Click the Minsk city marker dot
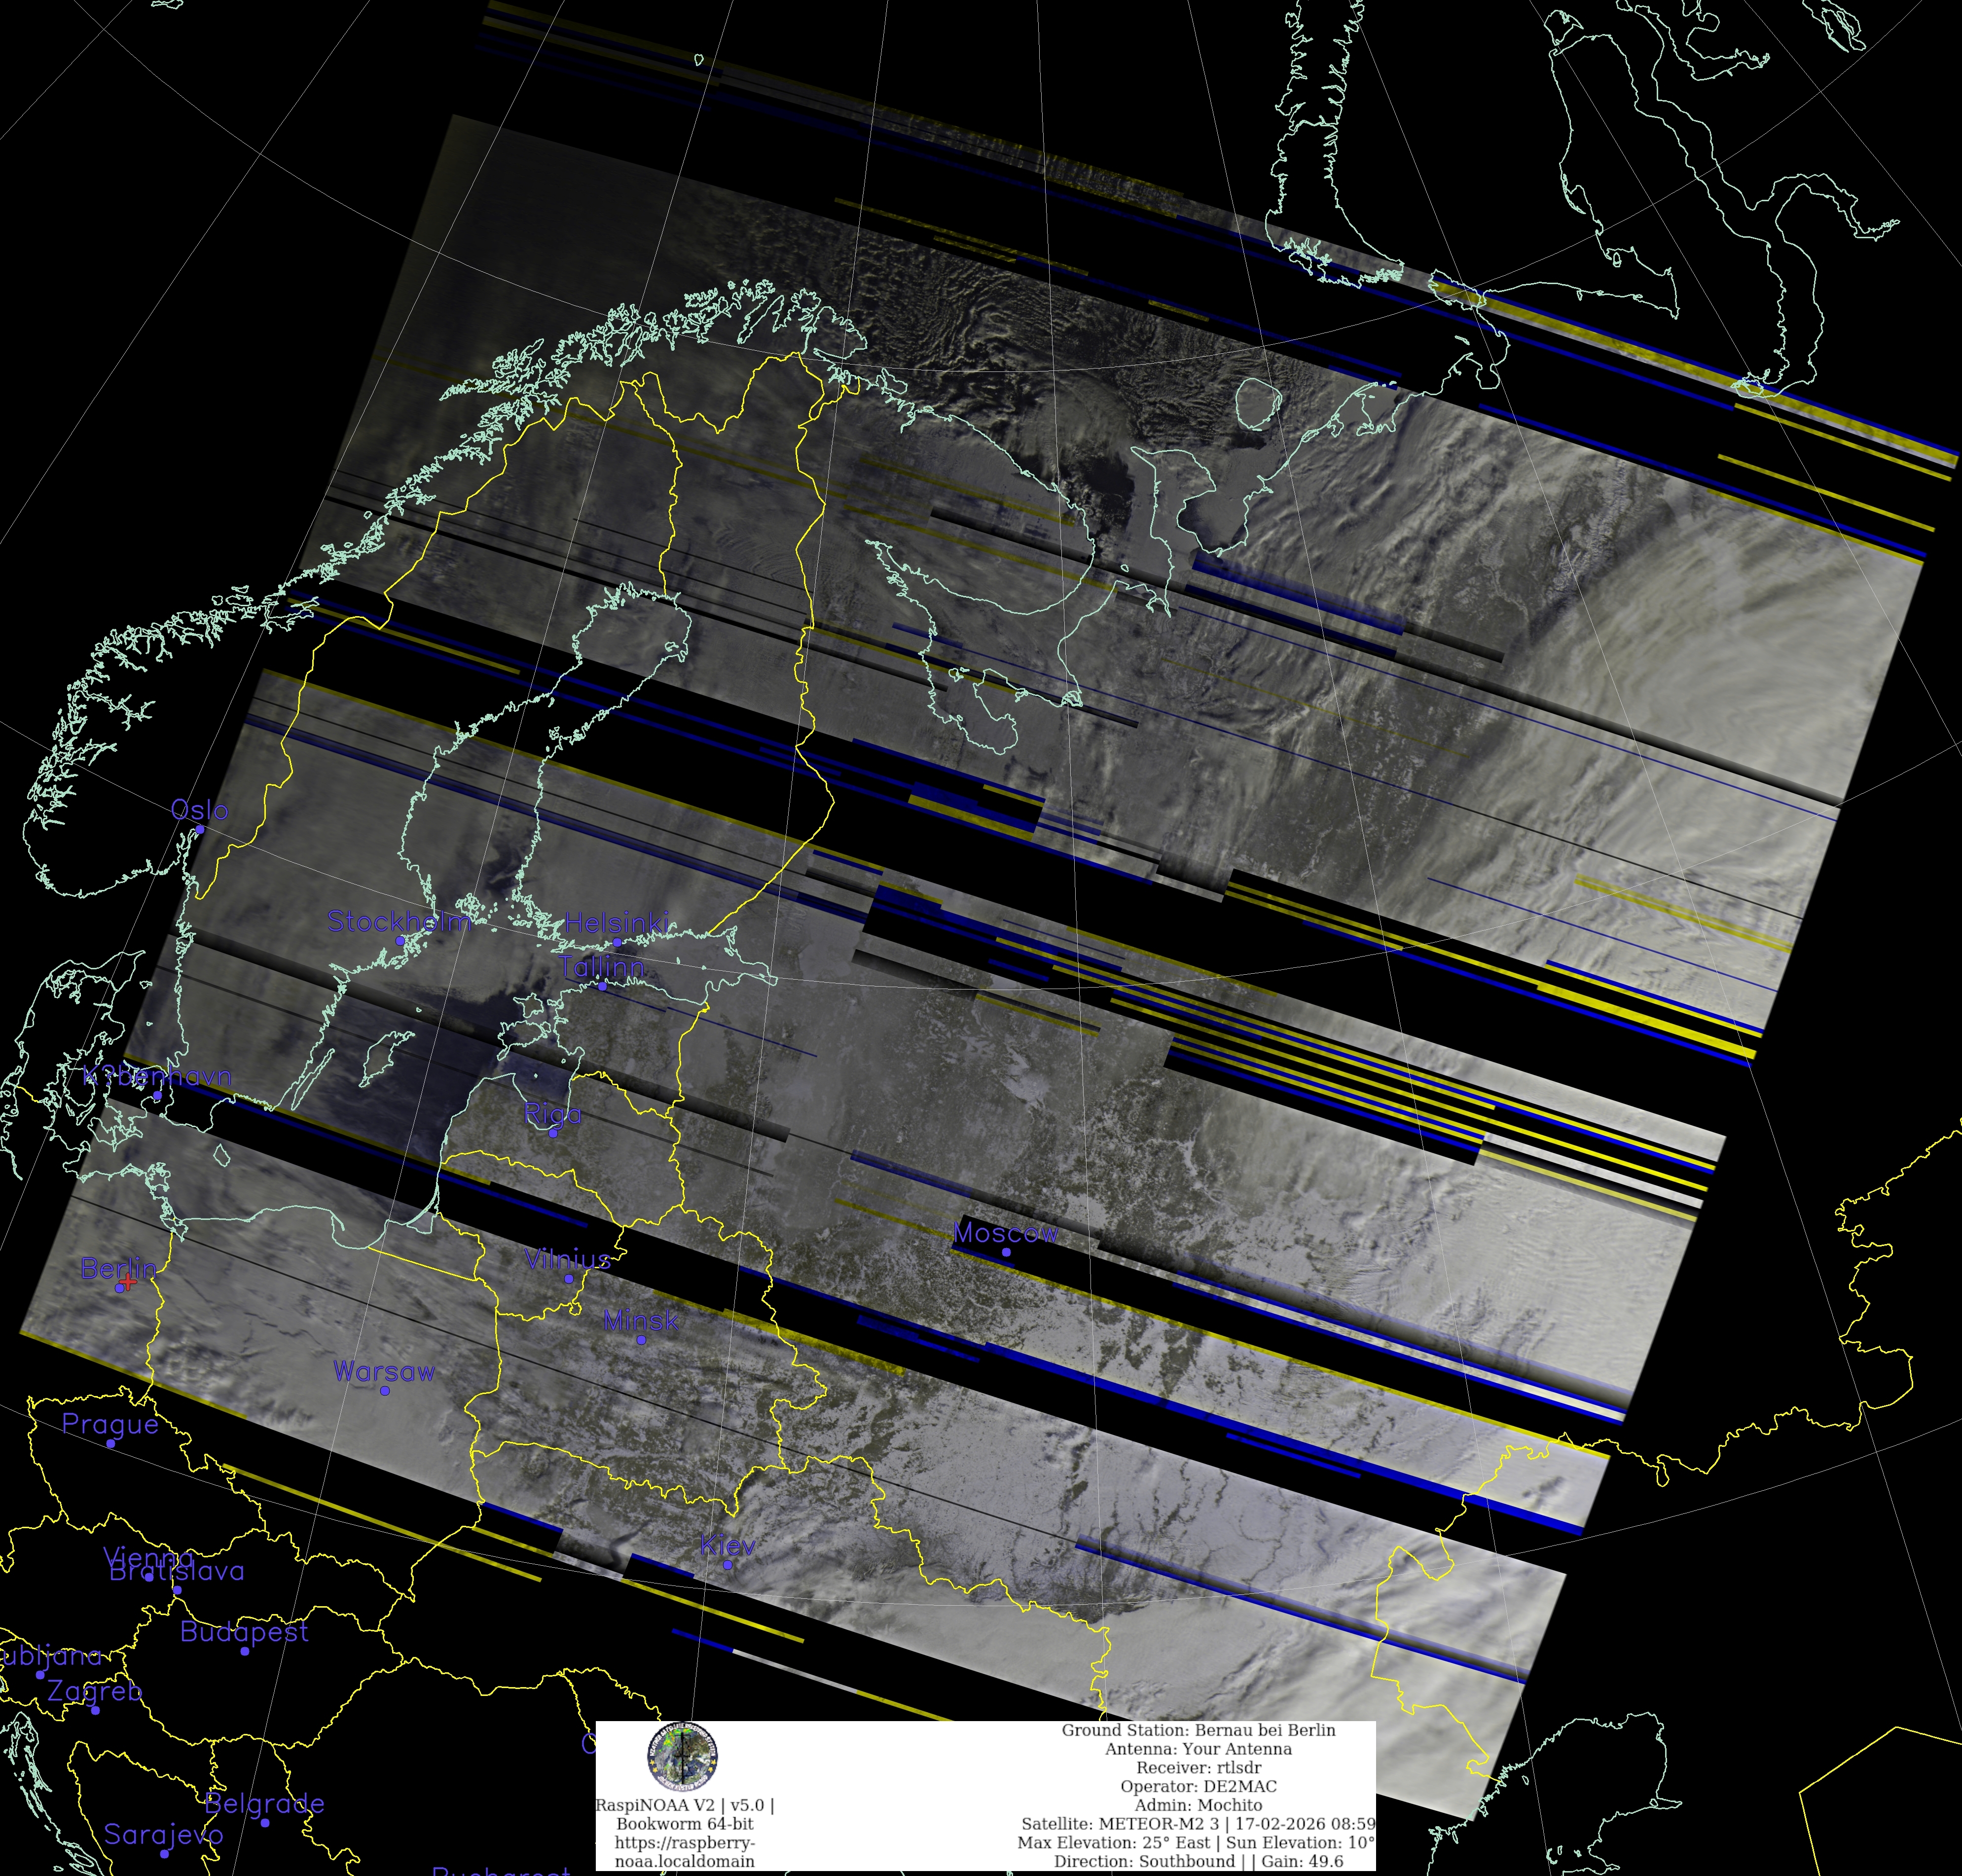 click(641, 1340)
